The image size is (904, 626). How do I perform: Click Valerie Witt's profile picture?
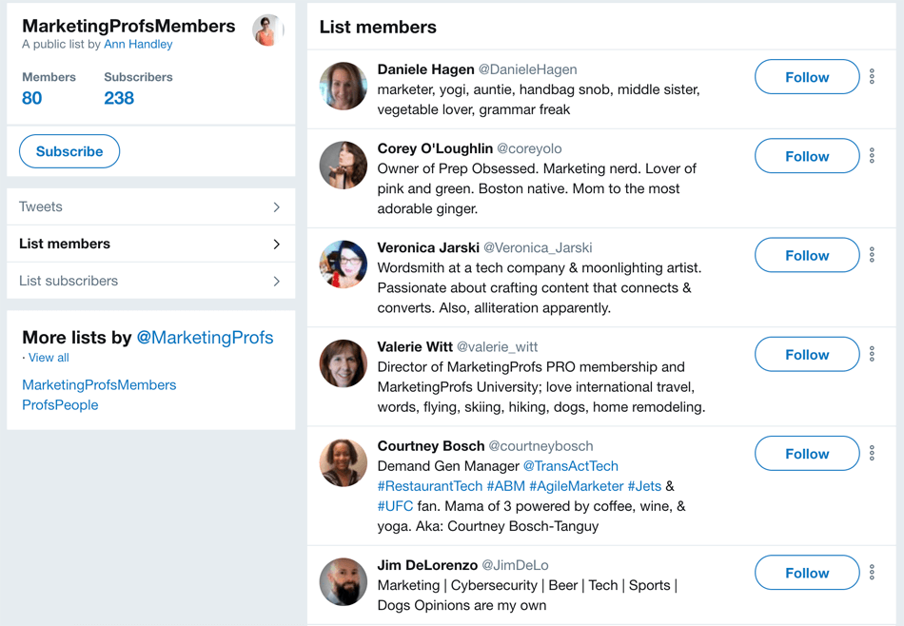tap(343, 363)
